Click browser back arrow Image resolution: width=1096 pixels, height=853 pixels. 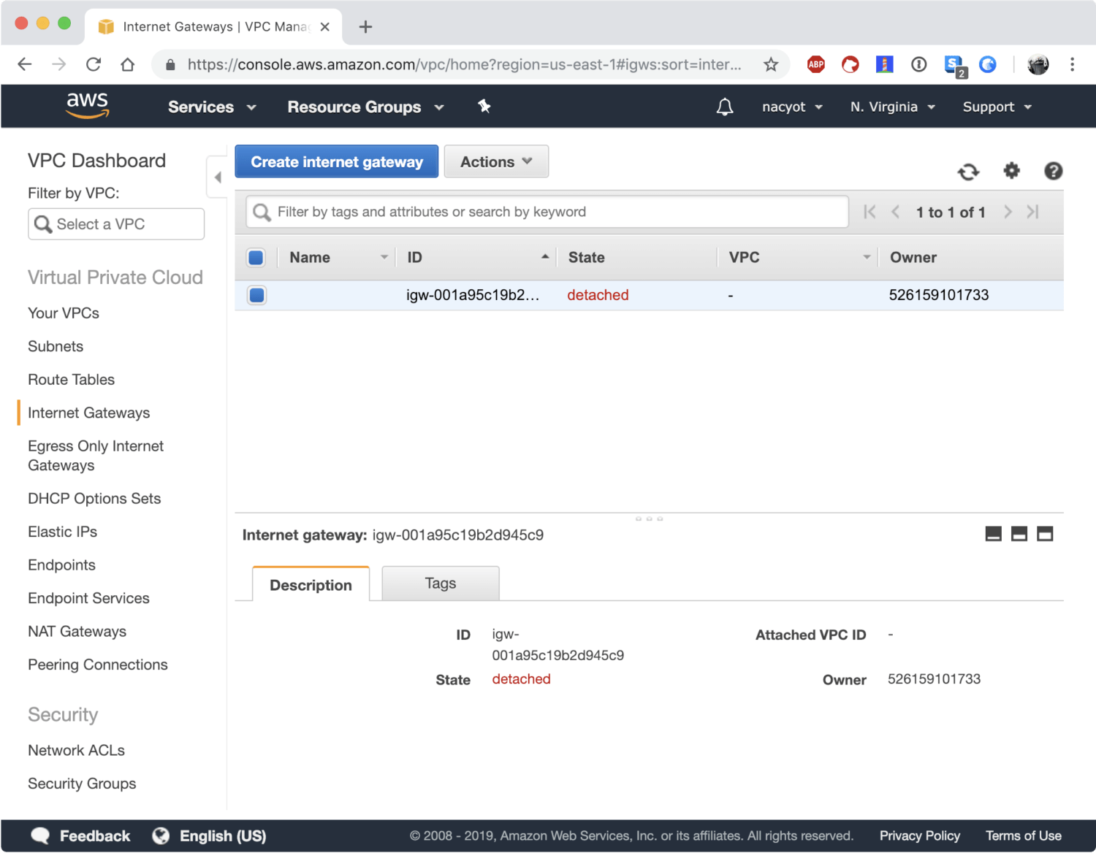point(25,64)
